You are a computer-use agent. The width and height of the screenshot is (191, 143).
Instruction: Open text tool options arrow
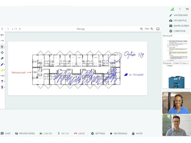4,82
